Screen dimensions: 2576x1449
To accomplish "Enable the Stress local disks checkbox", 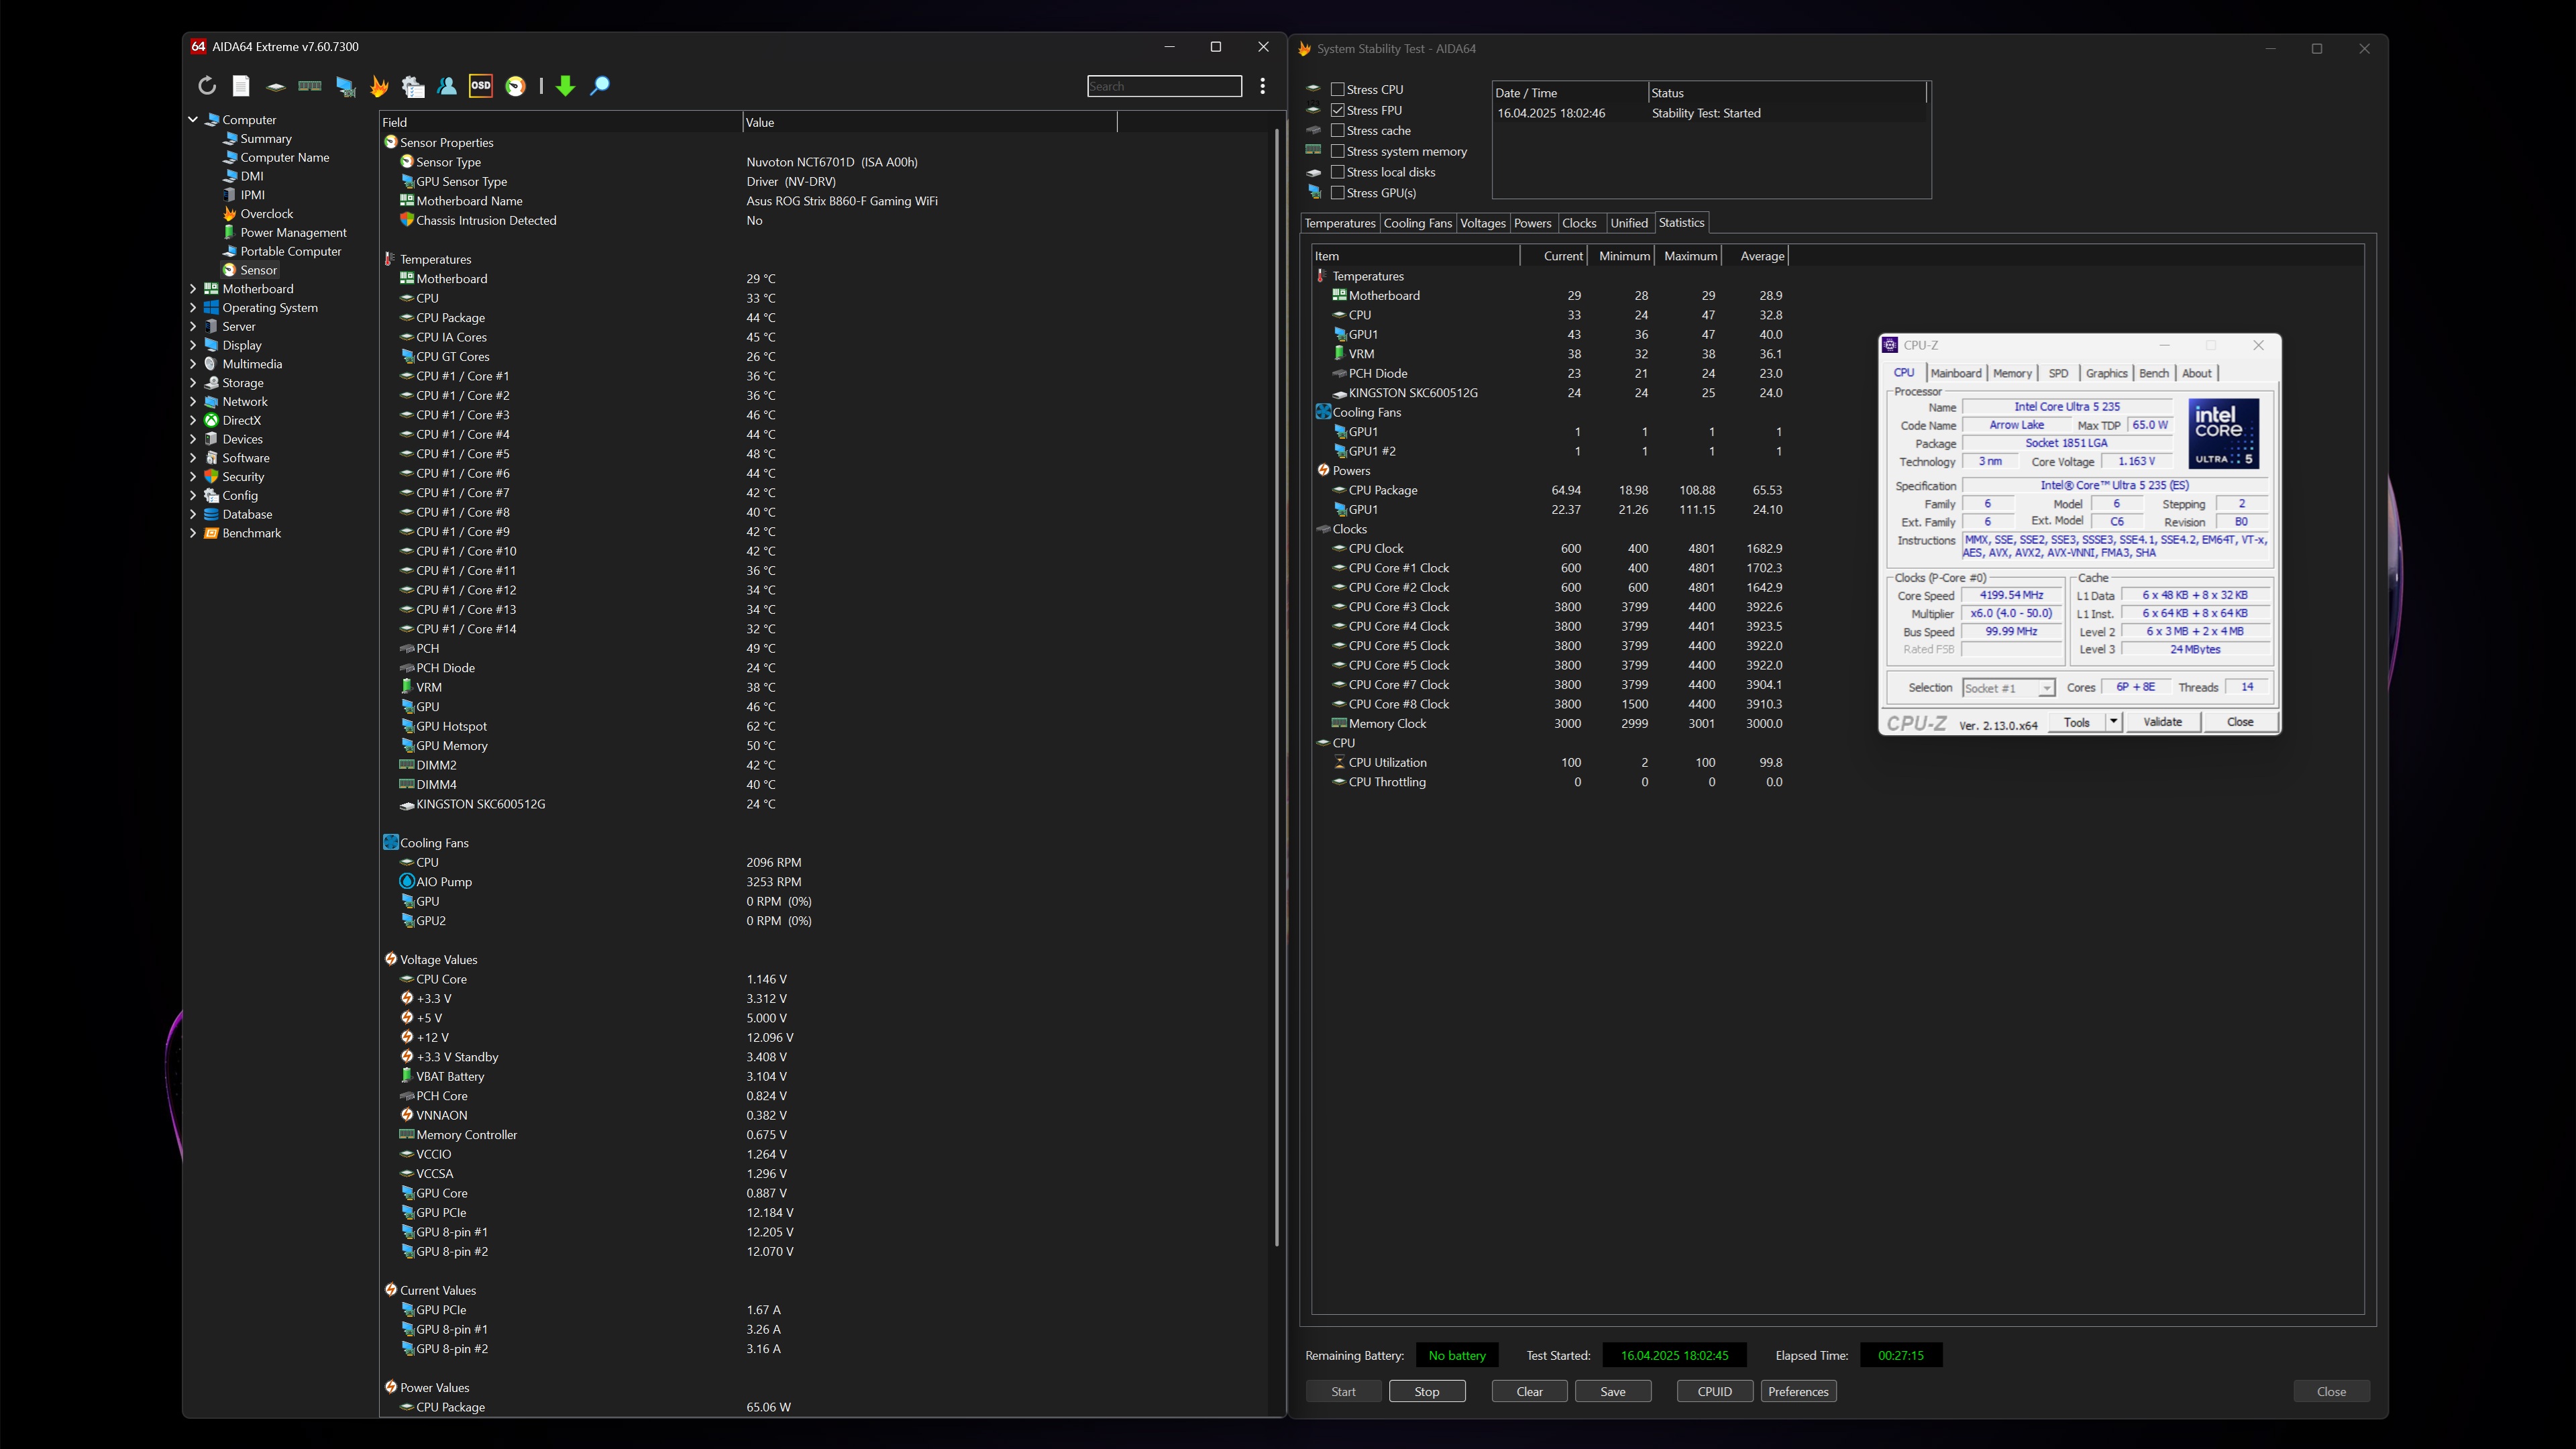I will pyautogui.click(x=1337, y=172).
